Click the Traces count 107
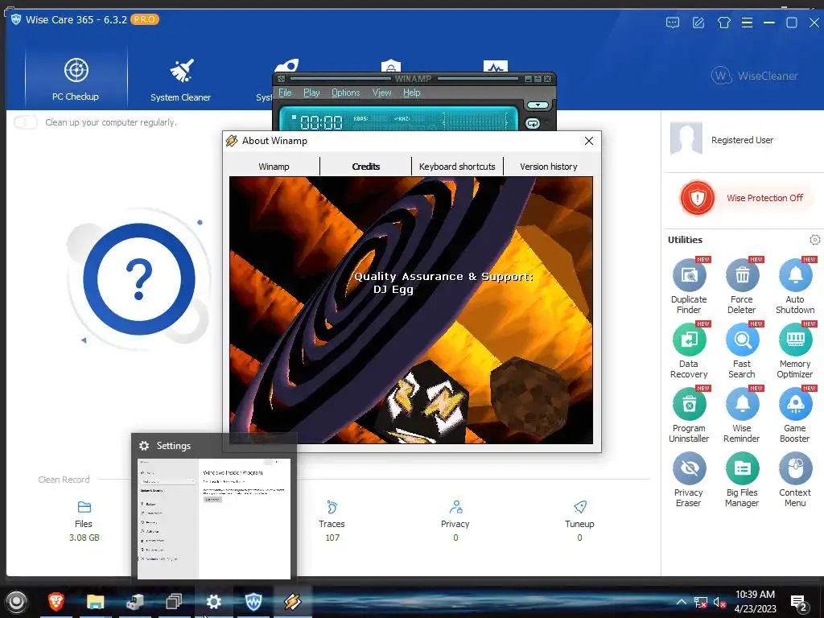 (332, 538)
